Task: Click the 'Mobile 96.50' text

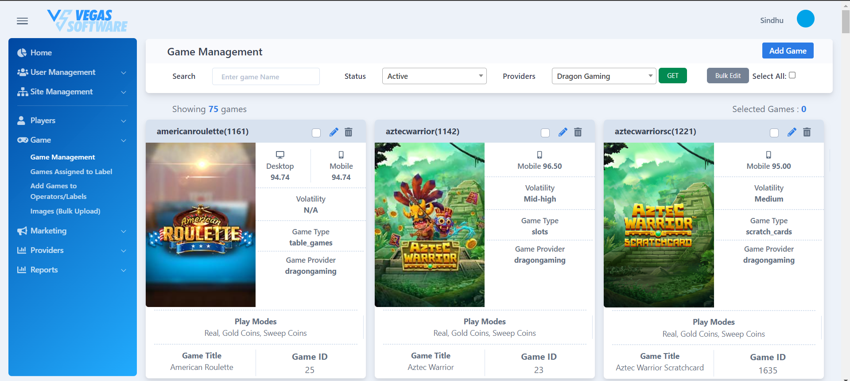Action: pyautogui.click(x=539, y=166)
